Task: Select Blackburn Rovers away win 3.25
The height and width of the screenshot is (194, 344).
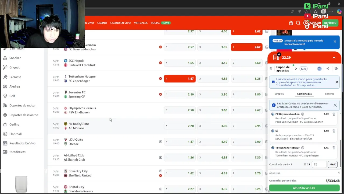Action: tap(246, 189)
